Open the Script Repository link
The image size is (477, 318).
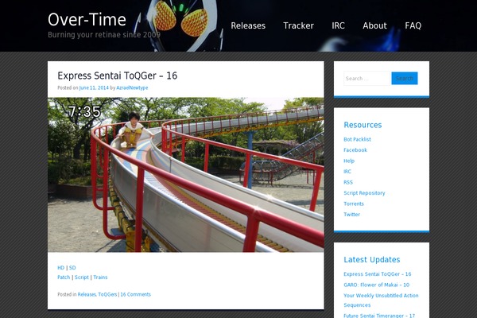click(364, 193)
